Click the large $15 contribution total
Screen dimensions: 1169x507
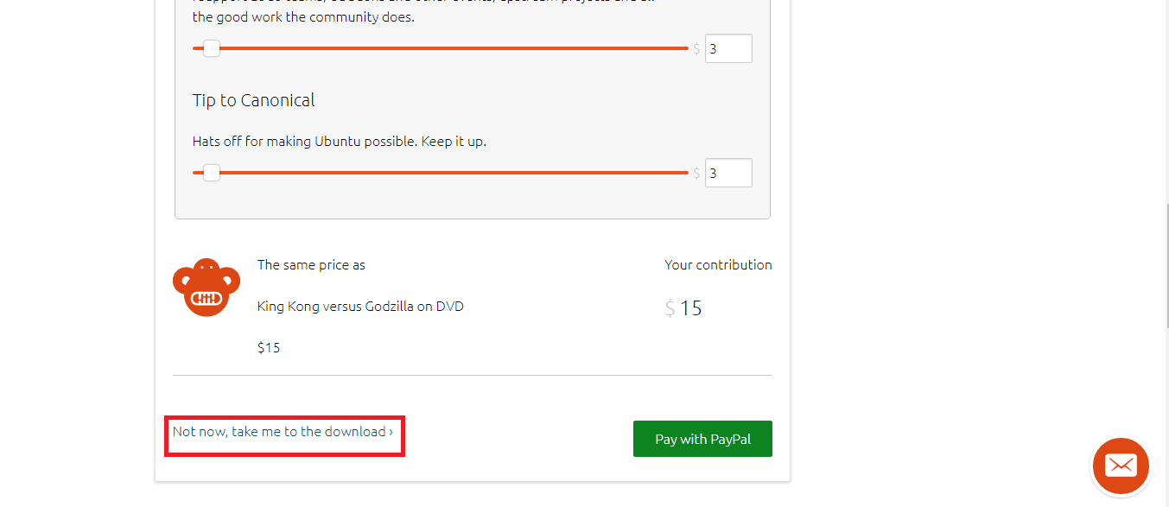(x=690, y=308)
